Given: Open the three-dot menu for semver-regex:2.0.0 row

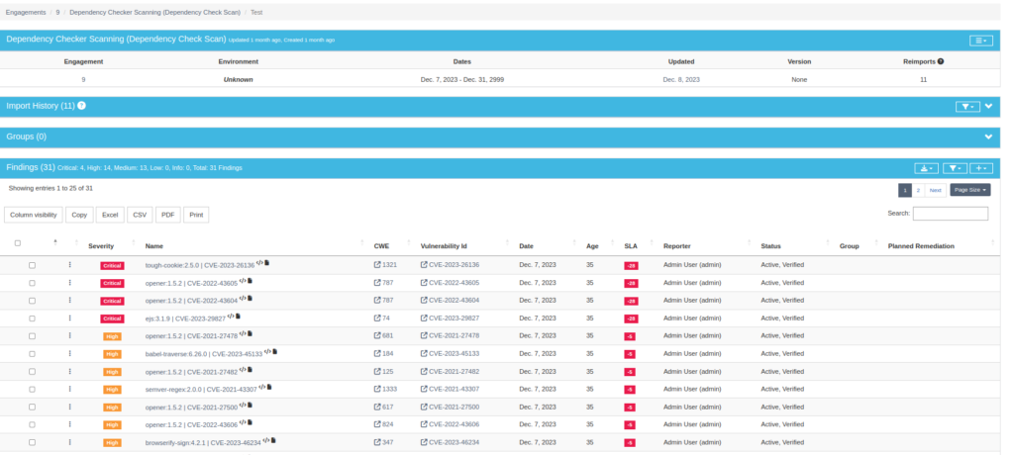Looking at the screenshot, I should point(69,389).
